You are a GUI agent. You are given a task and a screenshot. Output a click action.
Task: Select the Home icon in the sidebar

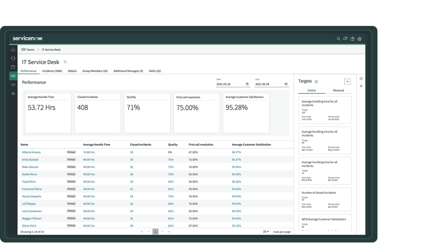(13, 49)
